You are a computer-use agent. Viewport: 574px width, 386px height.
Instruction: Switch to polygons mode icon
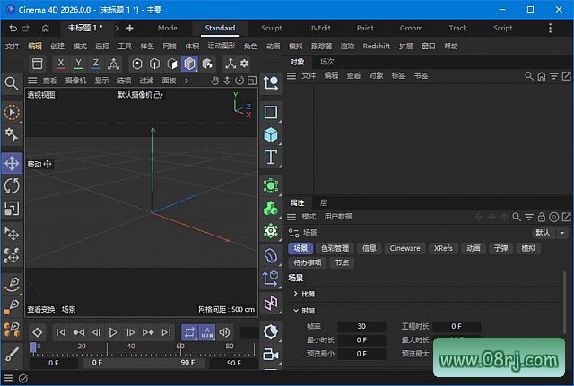(x=189, y=64)
